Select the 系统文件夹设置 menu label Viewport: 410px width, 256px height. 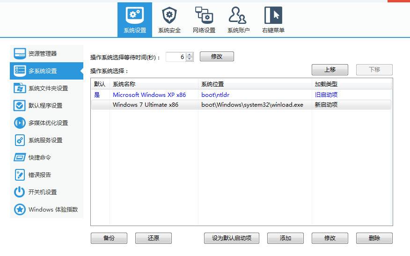point(48,88)
